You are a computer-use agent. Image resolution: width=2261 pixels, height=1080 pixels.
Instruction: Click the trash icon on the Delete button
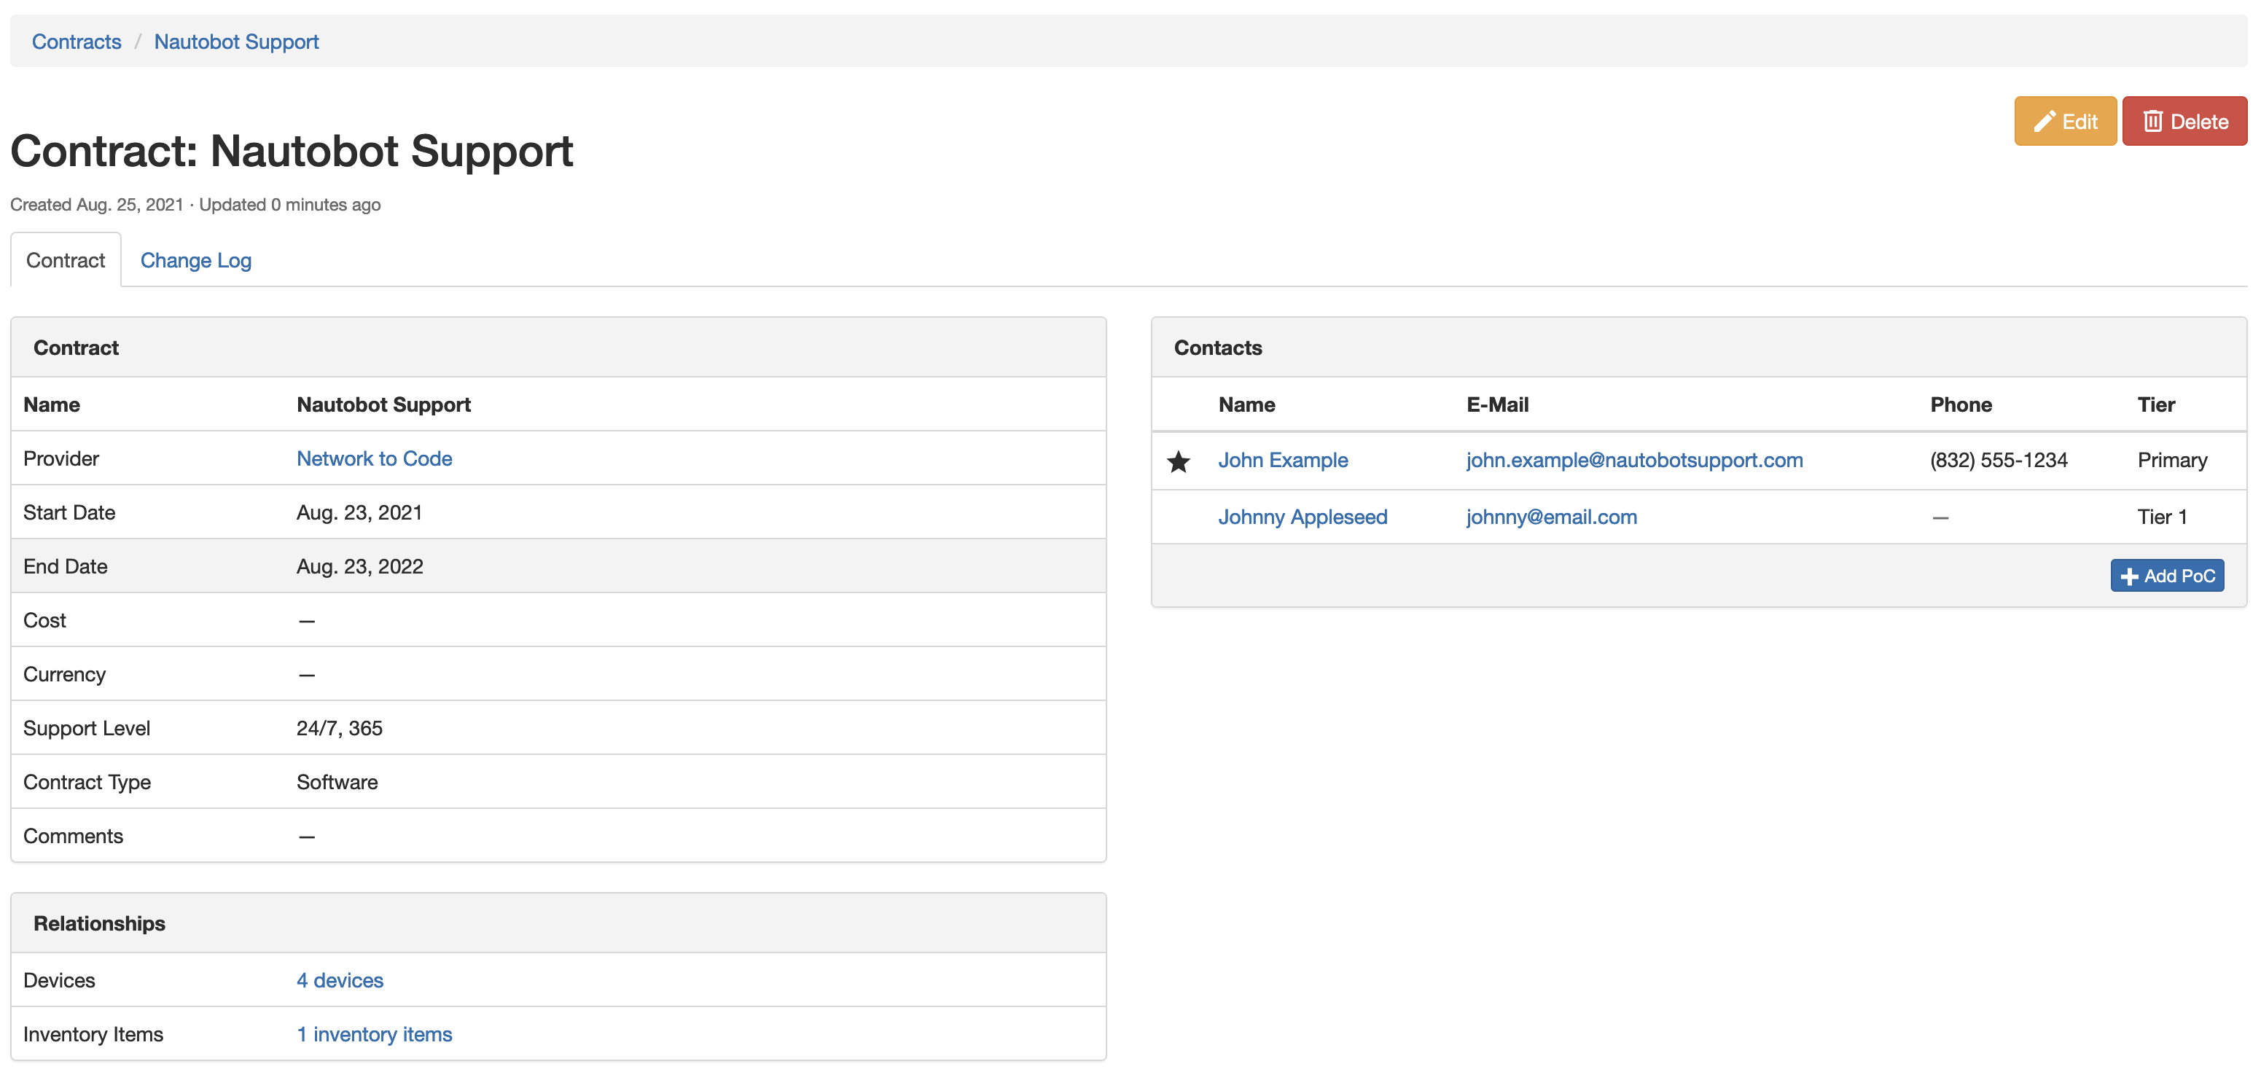click(2152, 122)
